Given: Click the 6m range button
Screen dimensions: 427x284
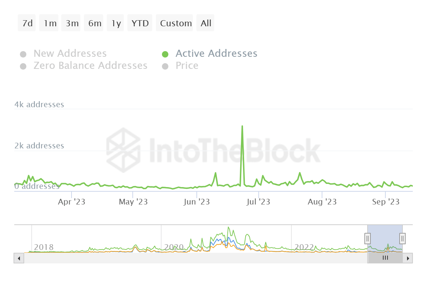Looking at the screenshot, I should 94,23.
